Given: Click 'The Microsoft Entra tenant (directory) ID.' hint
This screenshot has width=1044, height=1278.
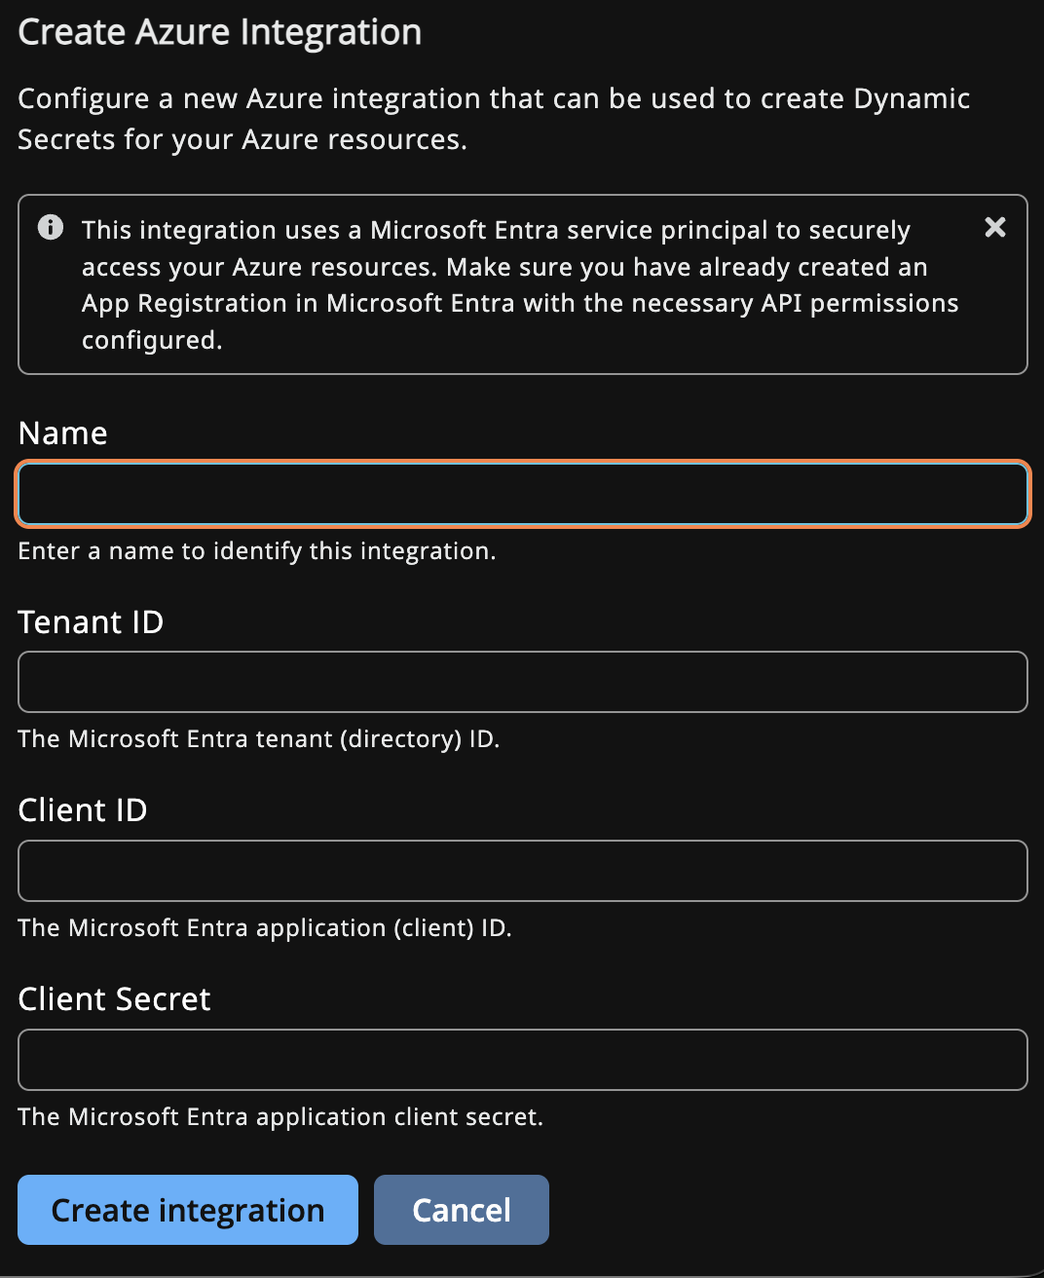Looking at the screenshot, I should (x=259, y=739).
